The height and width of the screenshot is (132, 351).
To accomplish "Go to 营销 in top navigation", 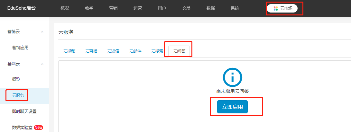I will click(113, 8).
